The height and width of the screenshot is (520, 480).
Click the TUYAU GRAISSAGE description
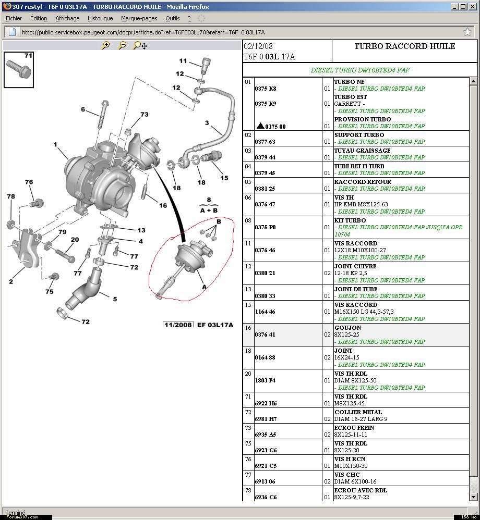pos(363,151)
